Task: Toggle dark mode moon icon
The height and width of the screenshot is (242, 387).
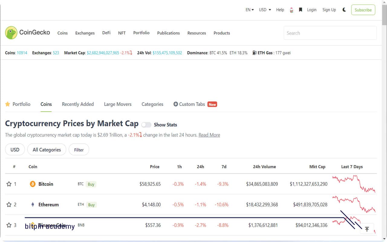Action: pos(344,10)
